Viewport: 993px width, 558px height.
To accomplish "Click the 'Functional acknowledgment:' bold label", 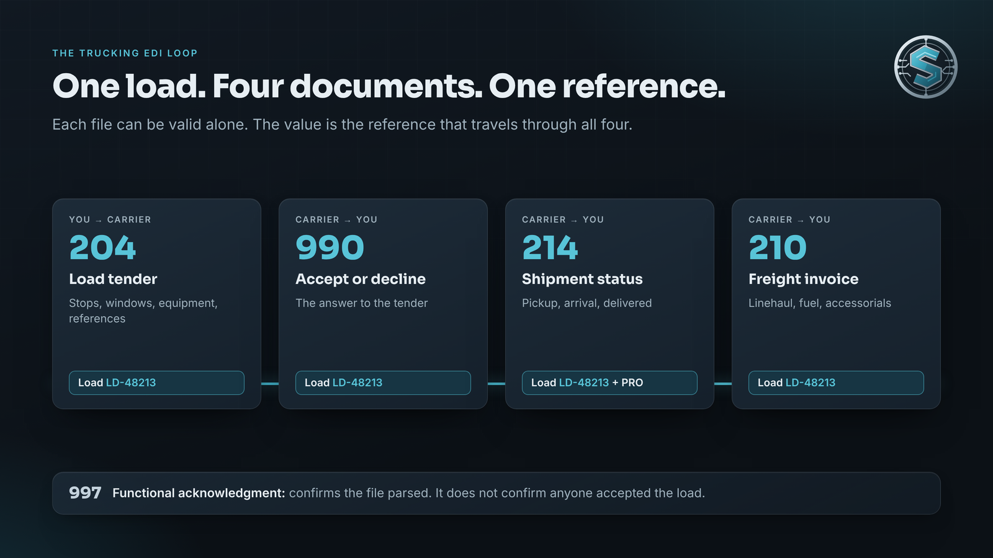I will coord(199,493).
